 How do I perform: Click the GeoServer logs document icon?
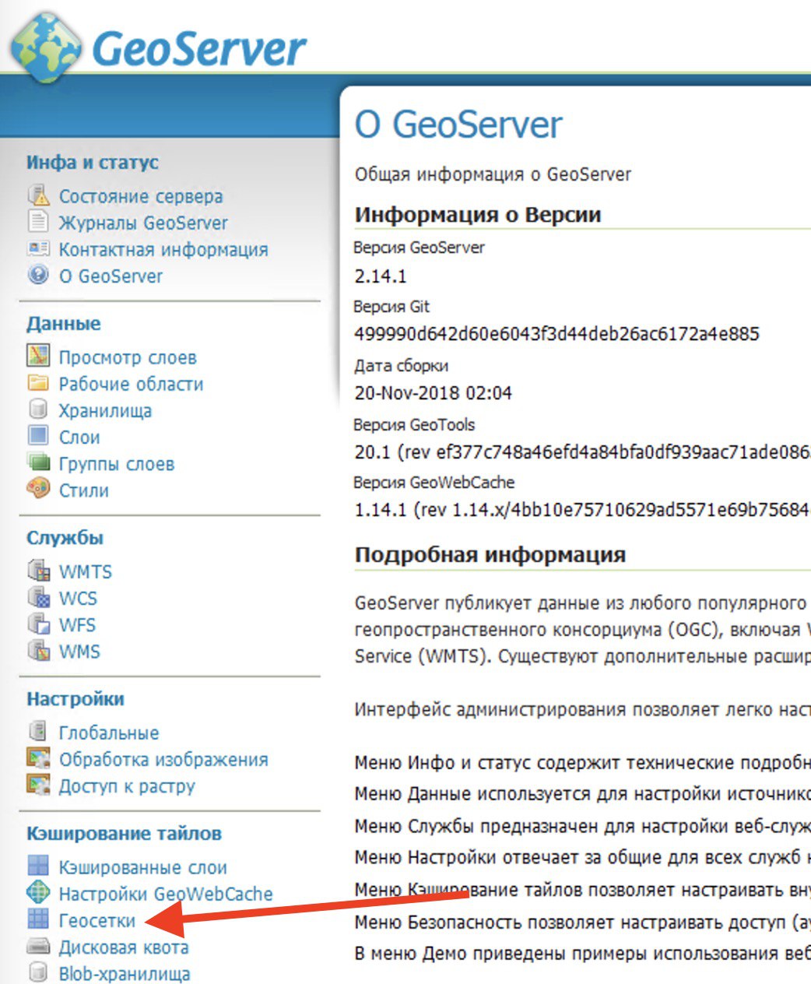coord(38,221)
